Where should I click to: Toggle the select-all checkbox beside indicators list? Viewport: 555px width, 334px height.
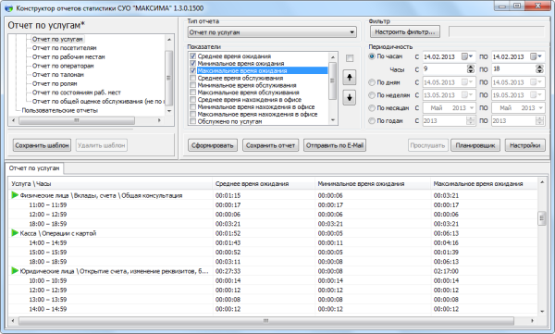pos(350,58)
